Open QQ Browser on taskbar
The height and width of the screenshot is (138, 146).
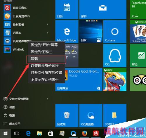[x=73, y=133]
